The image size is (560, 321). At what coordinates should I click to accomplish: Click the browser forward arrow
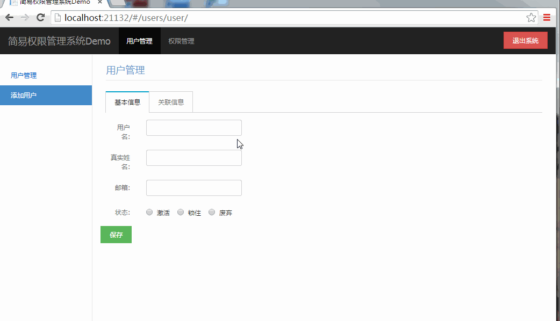25,18
